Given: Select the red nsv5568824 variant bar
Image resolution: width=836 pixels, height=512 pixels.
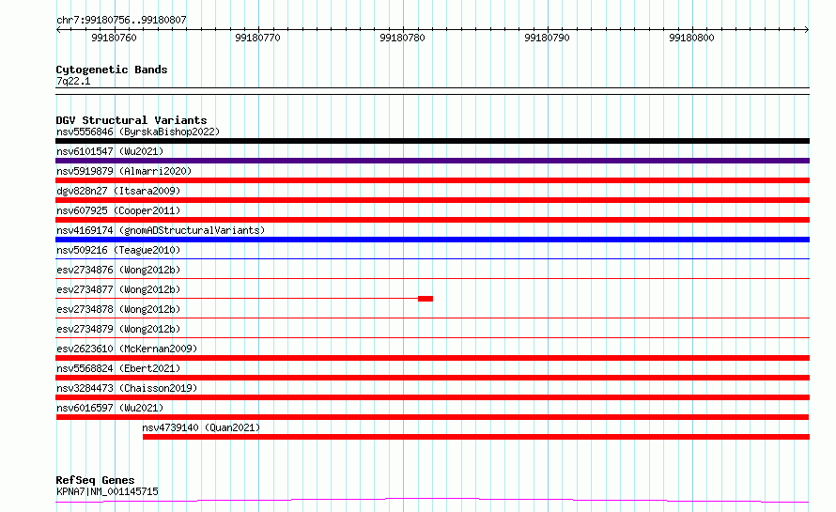Looking at the screenshot, I should tap(432, 378).
